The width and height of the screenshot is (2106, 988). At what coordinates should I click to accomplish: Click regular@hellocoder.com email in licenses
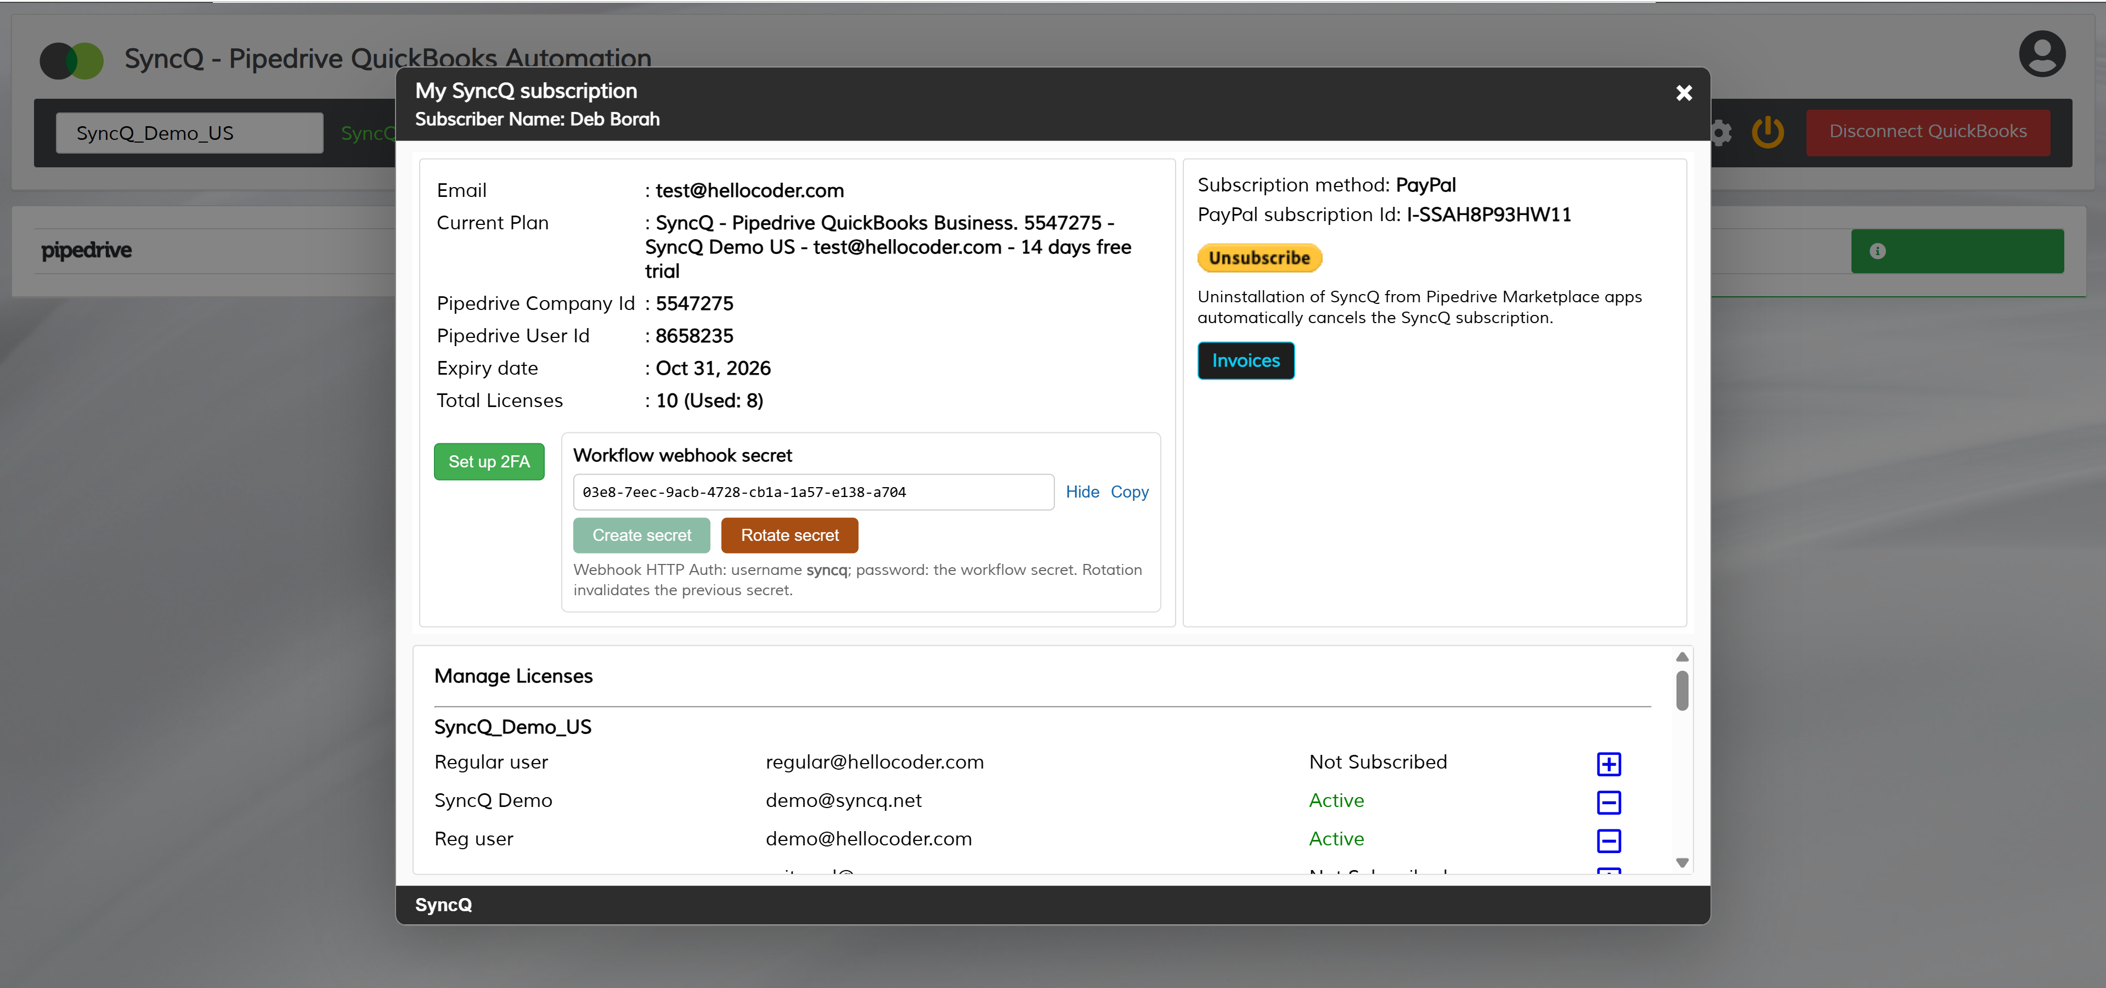[x=874, y=763]
